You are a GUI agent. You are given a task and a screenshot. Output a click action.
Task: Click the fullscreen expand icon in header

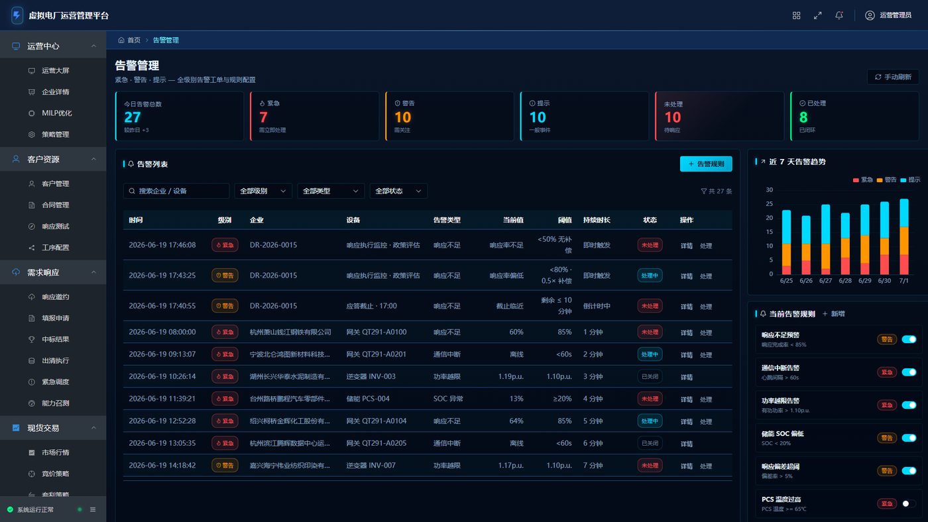click(818, 15)
